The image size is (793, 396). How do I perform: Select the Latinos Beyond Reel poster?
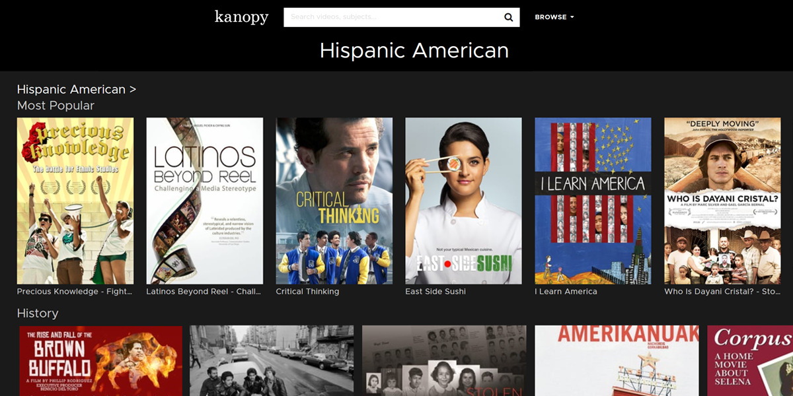point(204,200)
